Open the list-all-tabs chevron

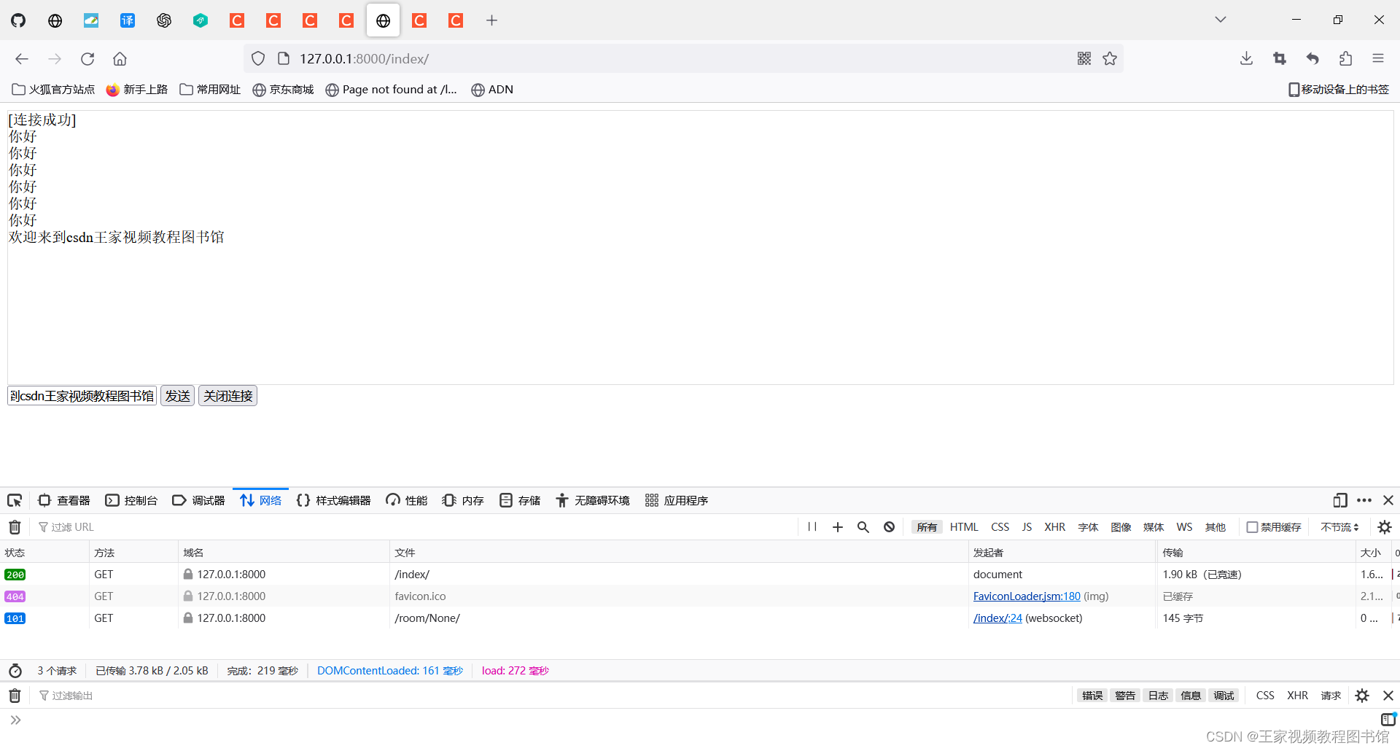pyautogui.click(x=1220, y=19)
